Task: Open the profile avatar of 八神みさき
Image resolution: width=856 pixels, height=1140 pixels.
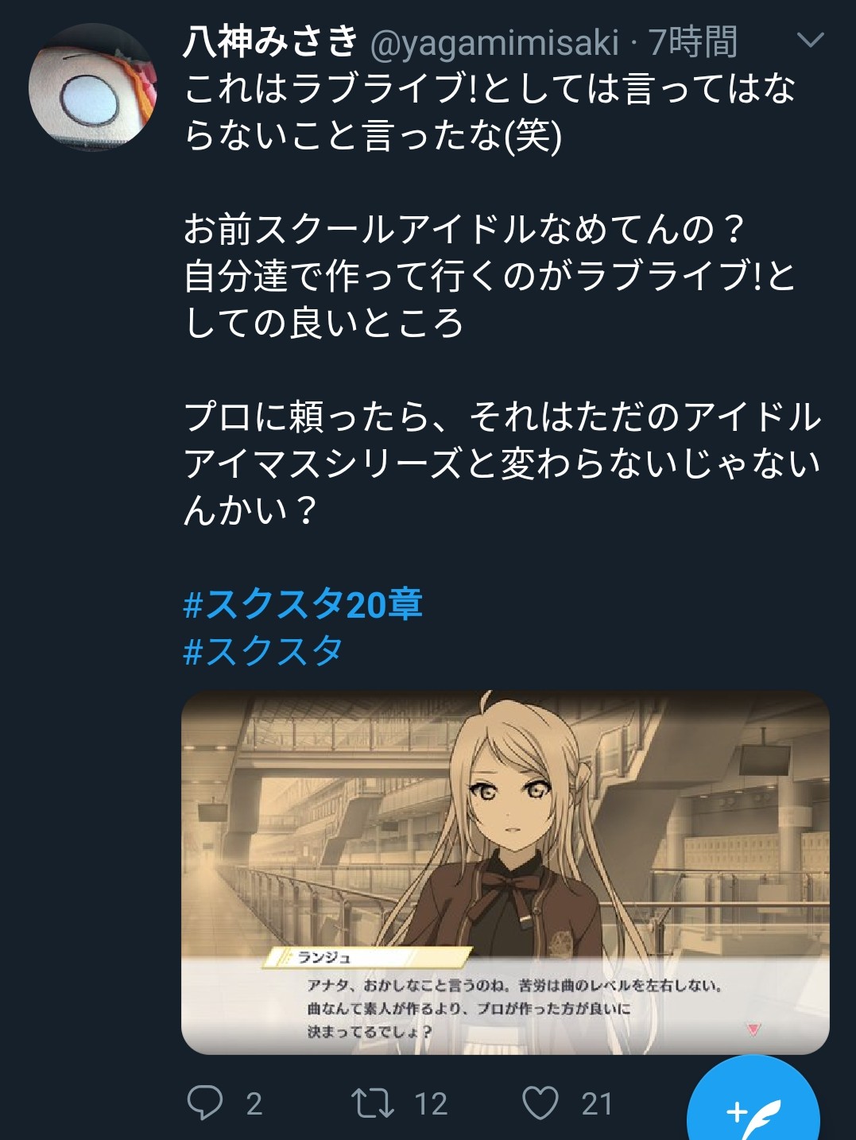Action: click(92, 88)
